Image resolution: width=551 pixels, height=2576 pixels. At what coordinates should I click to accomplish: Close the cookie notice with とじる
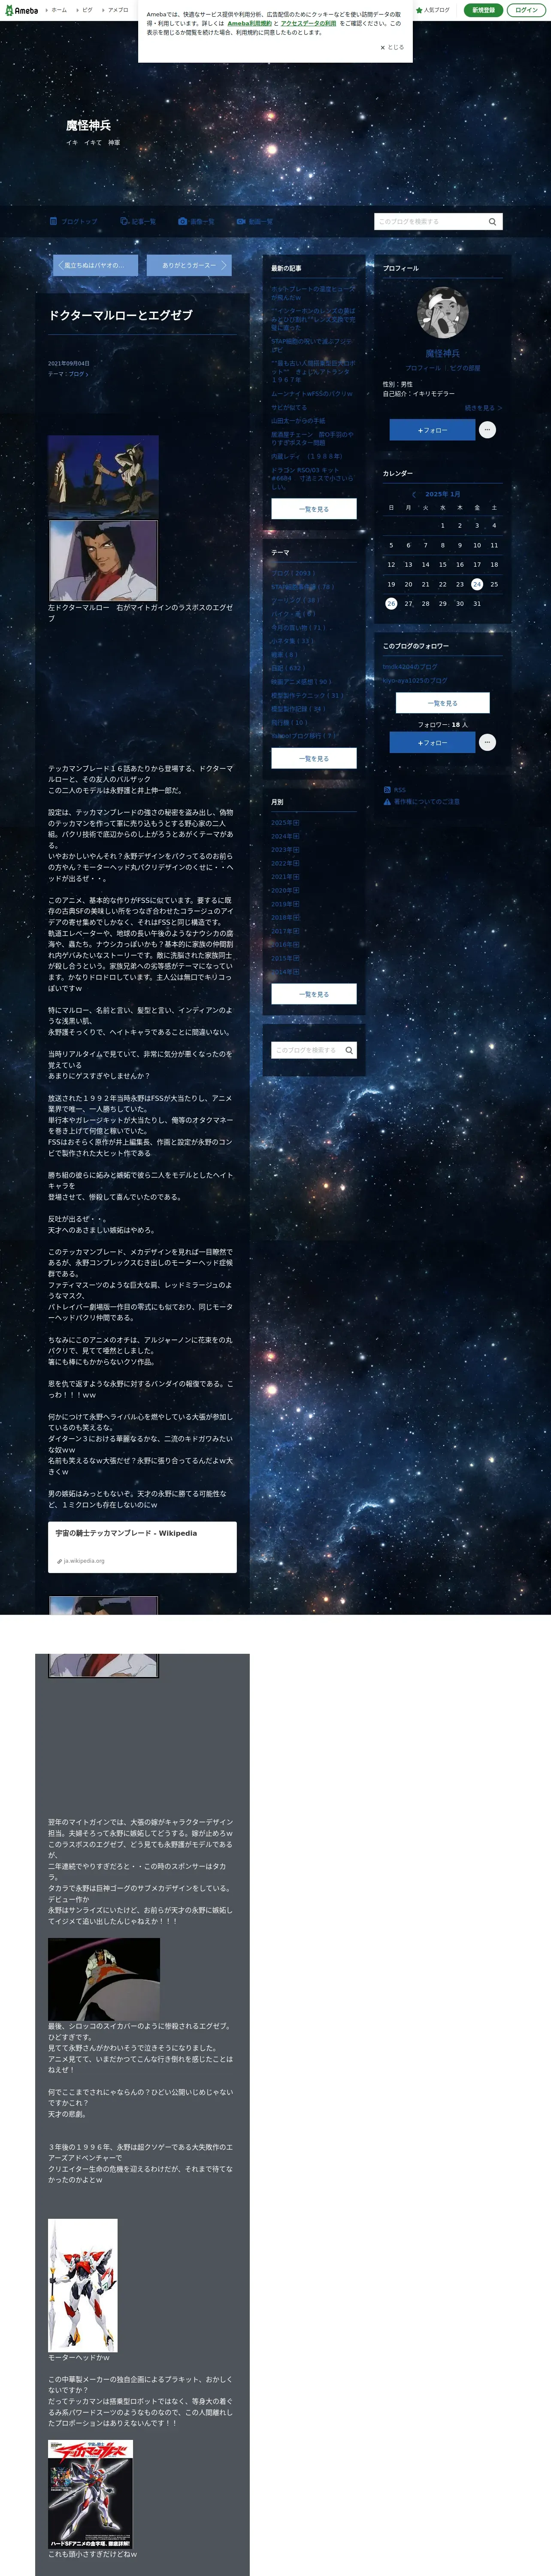pos(392,47)
